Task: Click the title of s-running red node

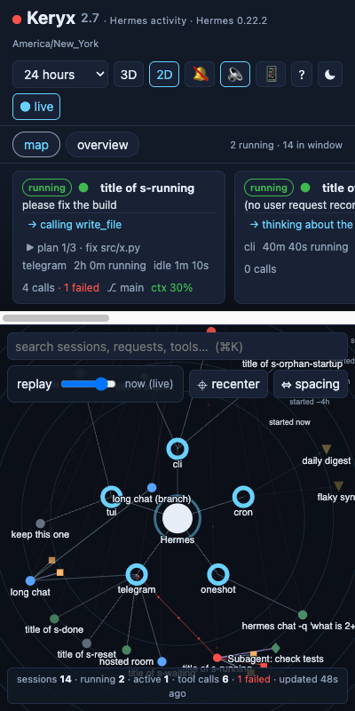Action: tap(217, 658)
